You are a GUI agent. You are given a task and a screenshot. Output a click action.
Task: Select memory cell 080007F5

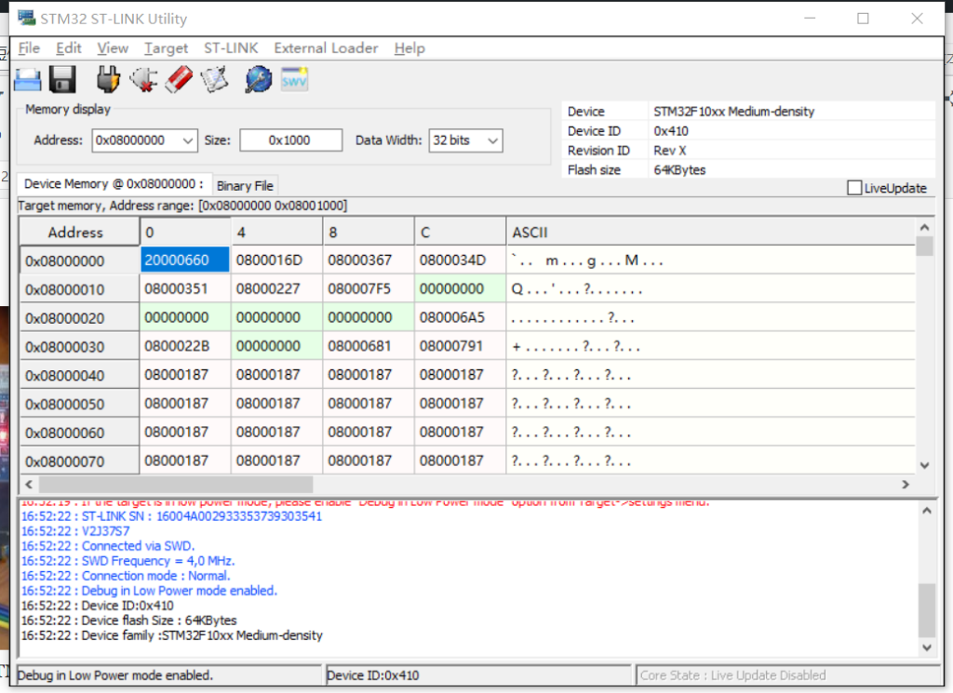(369, 288)
